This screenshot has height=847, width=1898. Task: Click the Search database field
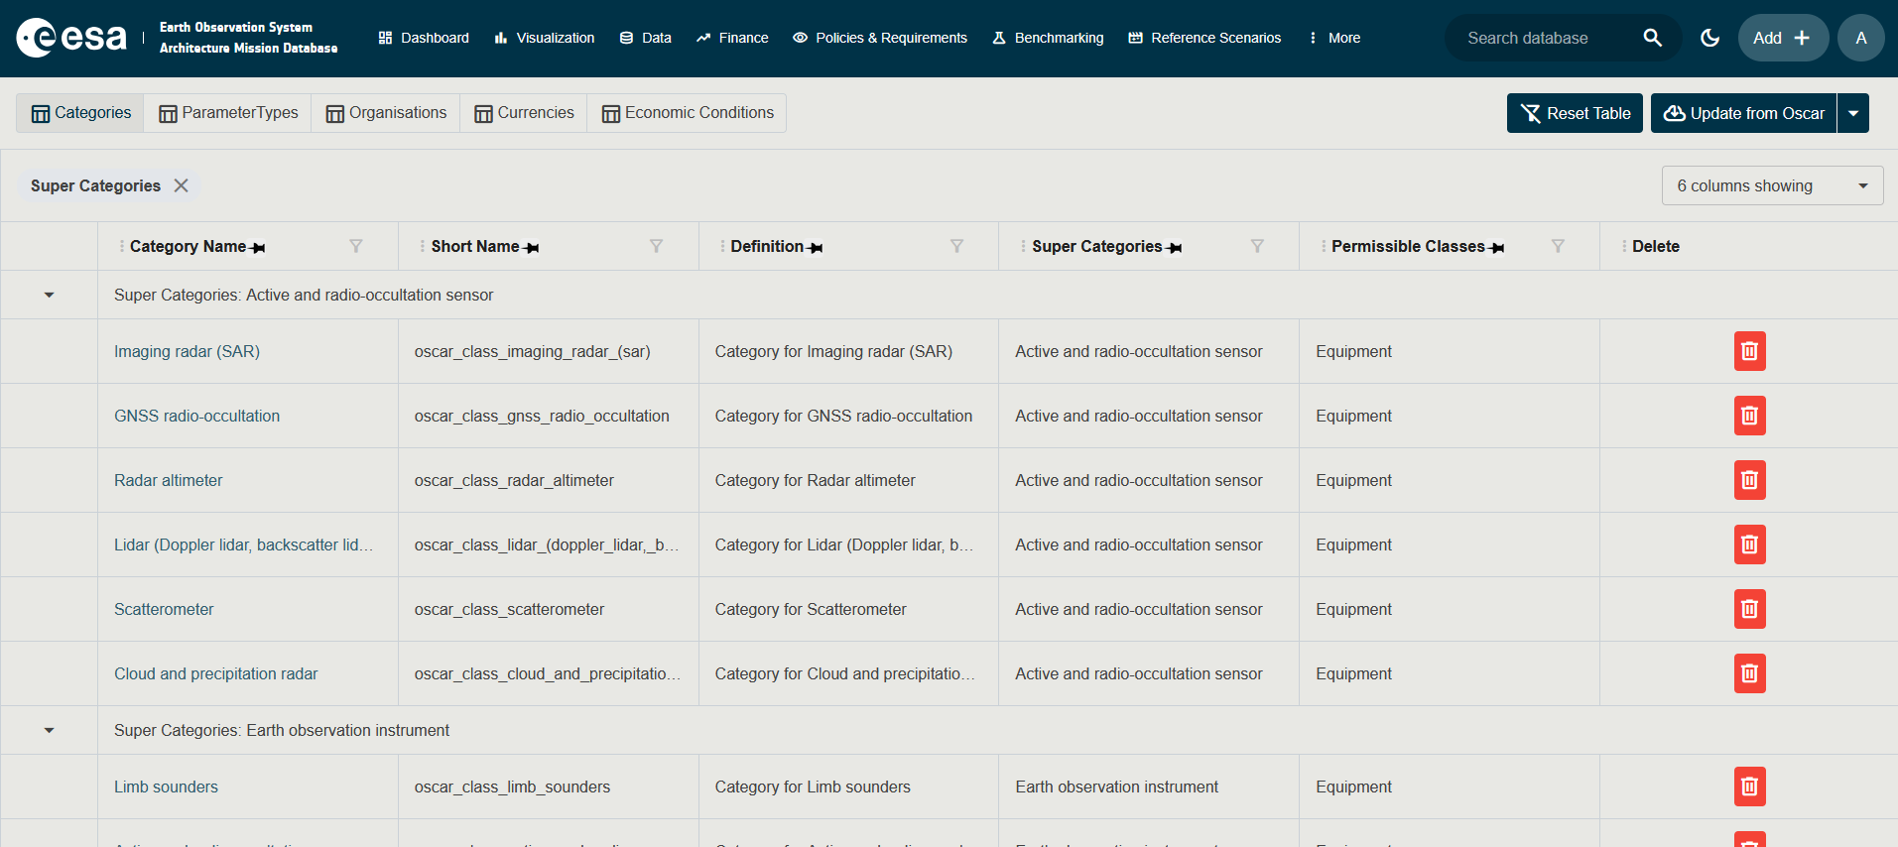tap(1543, 38)
